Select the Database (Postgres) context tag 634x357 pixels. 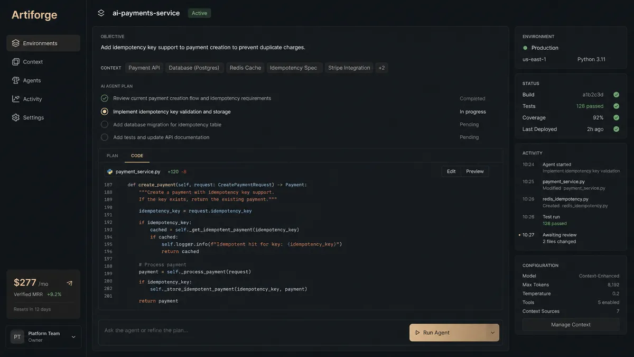(194, 68)
